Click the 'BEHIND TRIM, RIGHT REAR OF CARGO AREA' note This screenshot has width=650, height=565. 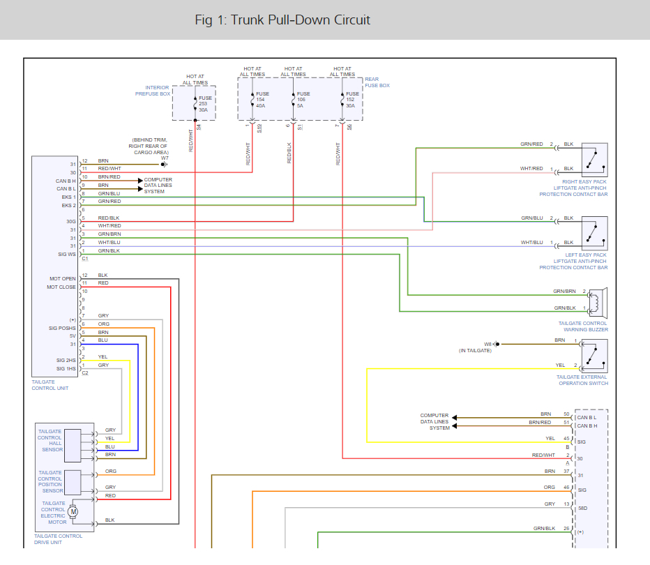pyautogui.click(x=149, y=146)
